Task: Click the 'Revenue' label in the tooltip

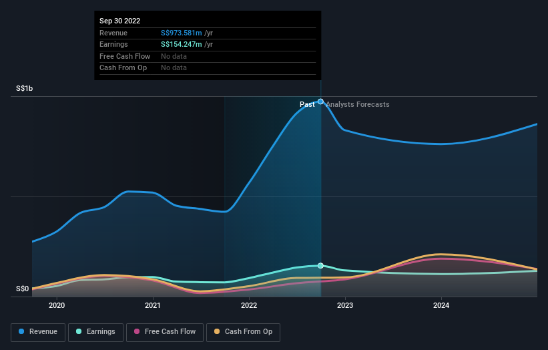Action: coord(113,33)
